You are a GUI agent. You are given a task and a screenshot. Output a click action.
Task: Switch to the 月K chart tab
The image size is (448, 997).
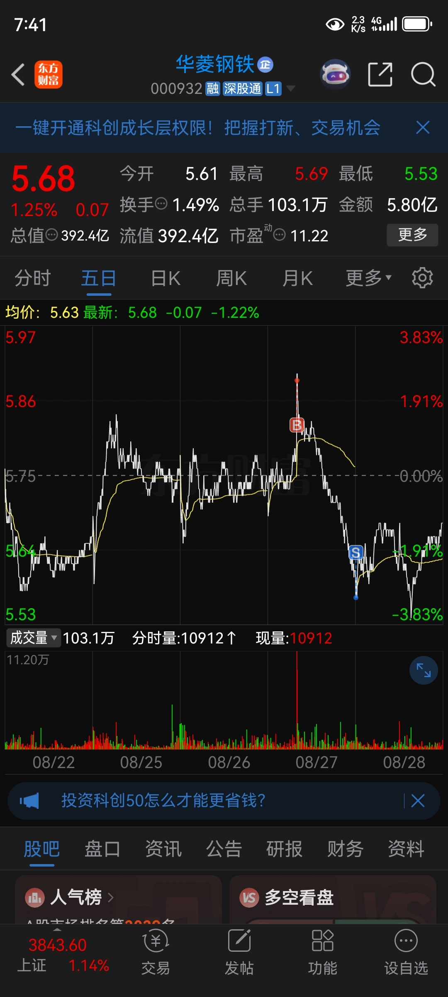point(297,278)
